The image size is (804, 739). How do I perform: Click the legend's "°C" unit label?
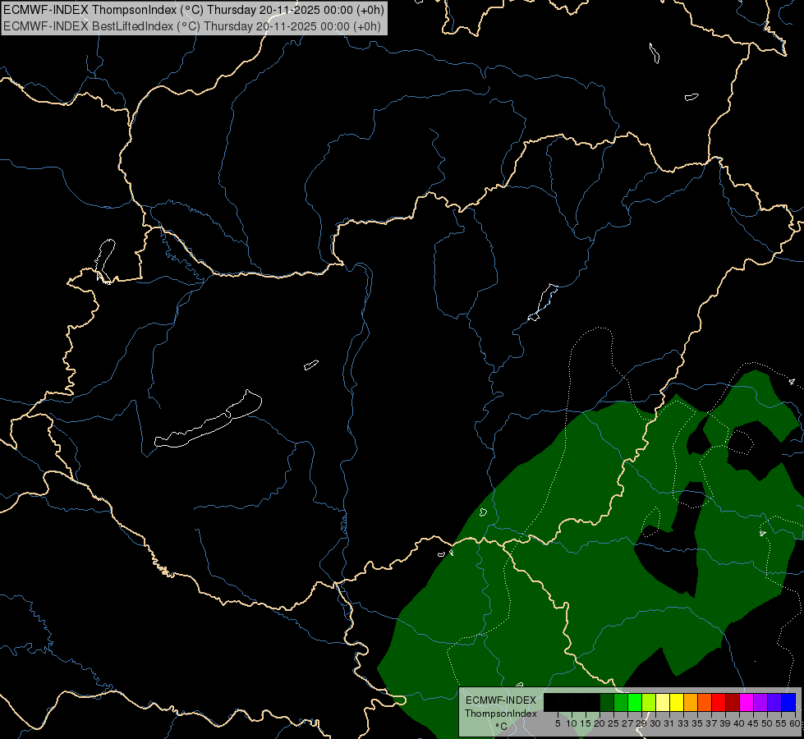click(502, 726)
